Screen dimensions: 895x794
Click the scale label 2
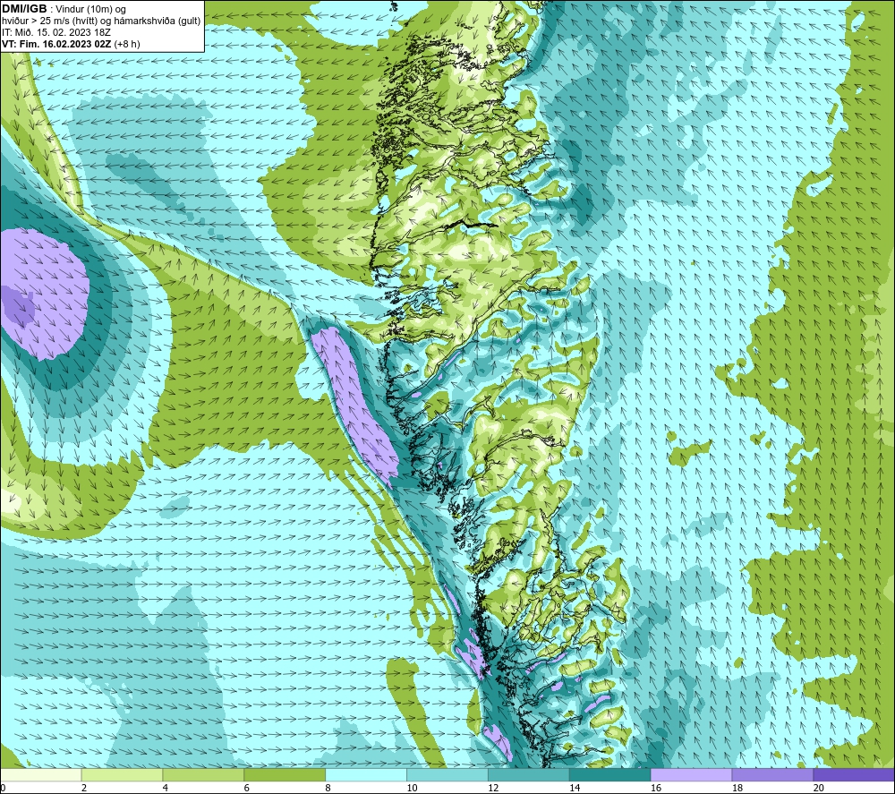tap(84, 788)
